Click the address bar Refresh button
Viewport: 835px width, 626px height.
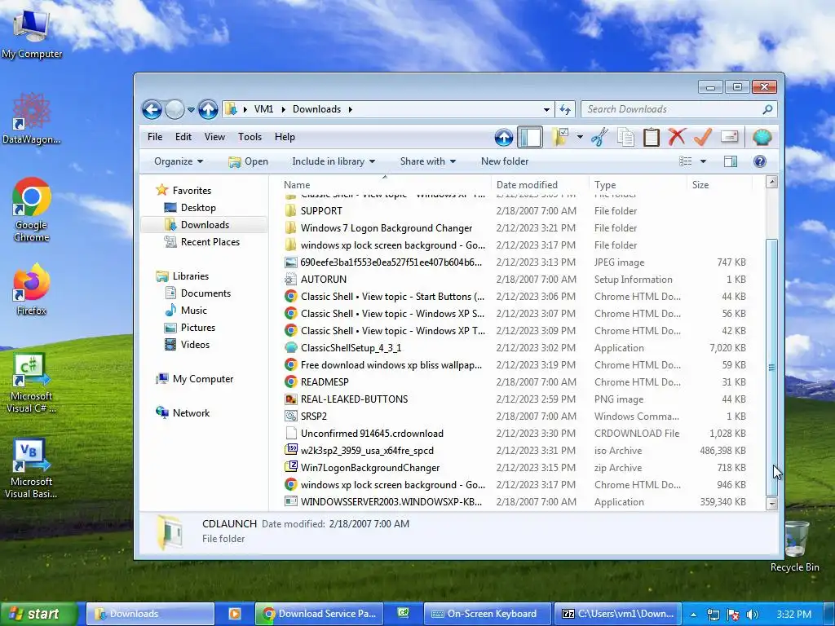tap(564, 110)
